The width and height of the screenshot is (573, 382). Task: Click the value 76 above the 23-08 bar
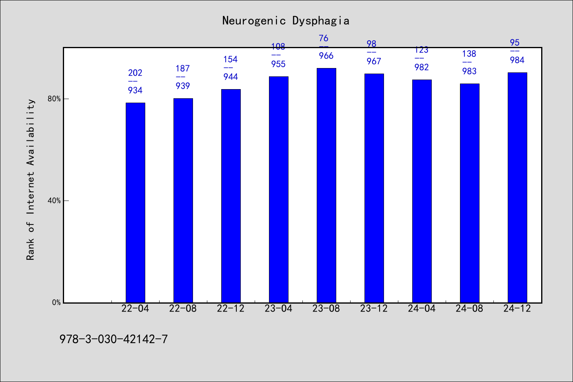tap(324, 38)
